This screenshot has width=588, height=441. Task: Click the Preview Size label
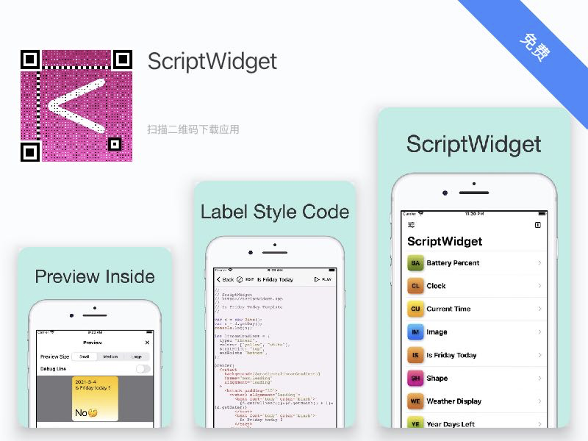[x=54, y=356]
